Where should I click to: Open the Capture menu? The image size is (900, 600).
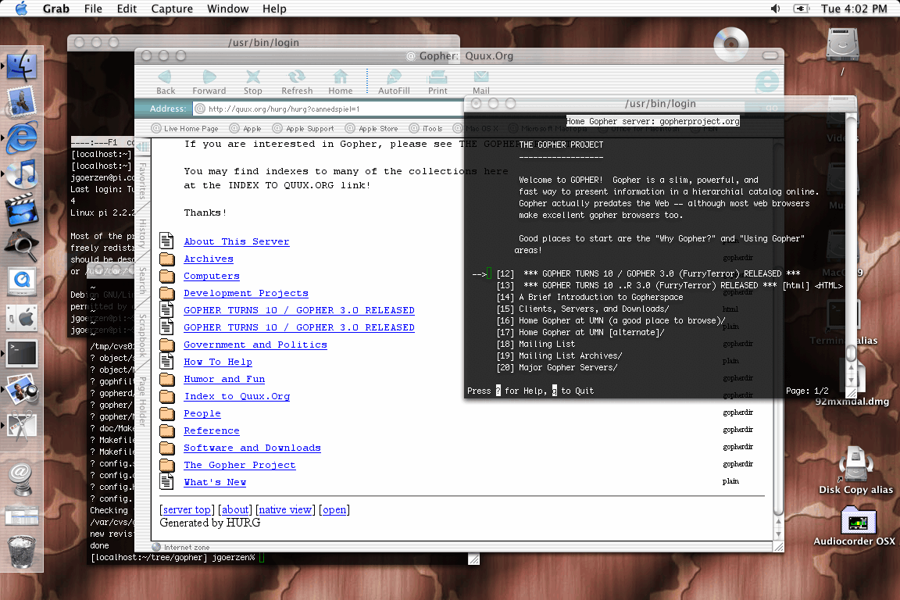(x=171, y=9)
